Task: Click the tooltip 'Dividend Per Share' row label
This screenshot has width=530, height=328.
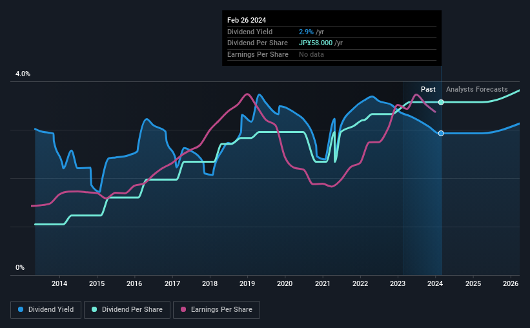Action: pos(257,43)
